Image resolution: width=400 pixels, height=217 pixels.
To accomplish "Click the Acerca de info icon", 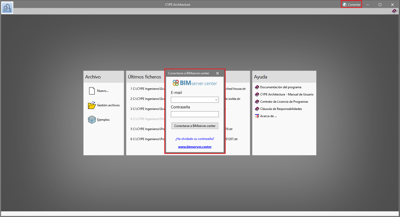I will [x=257, y=116].
